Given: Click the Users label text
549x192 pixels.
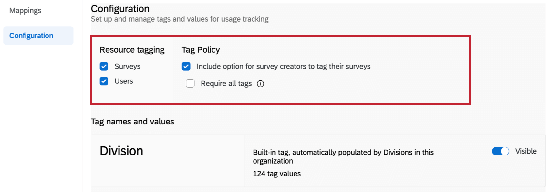Looking at the screenshot, I should (124, 81).
